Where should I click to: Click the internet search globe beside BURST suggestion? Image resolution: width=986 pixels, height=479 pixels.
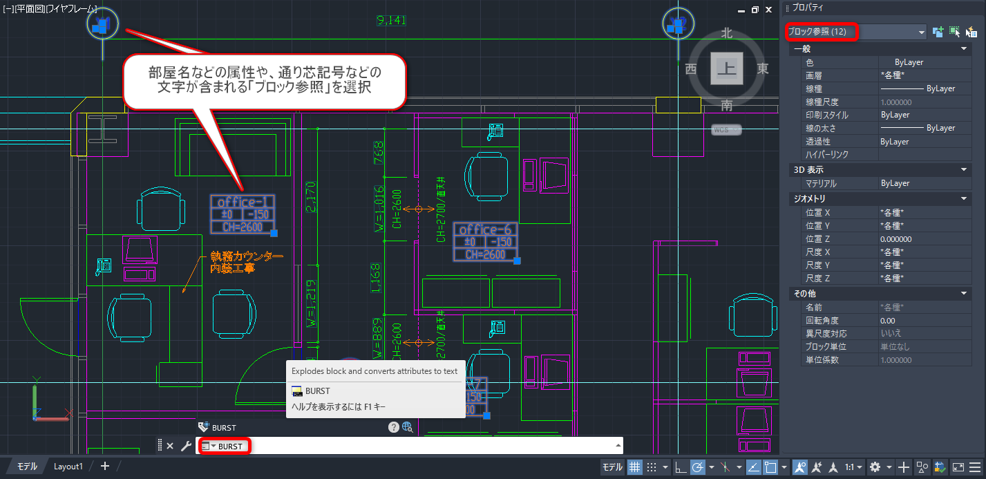pos(408,427)
